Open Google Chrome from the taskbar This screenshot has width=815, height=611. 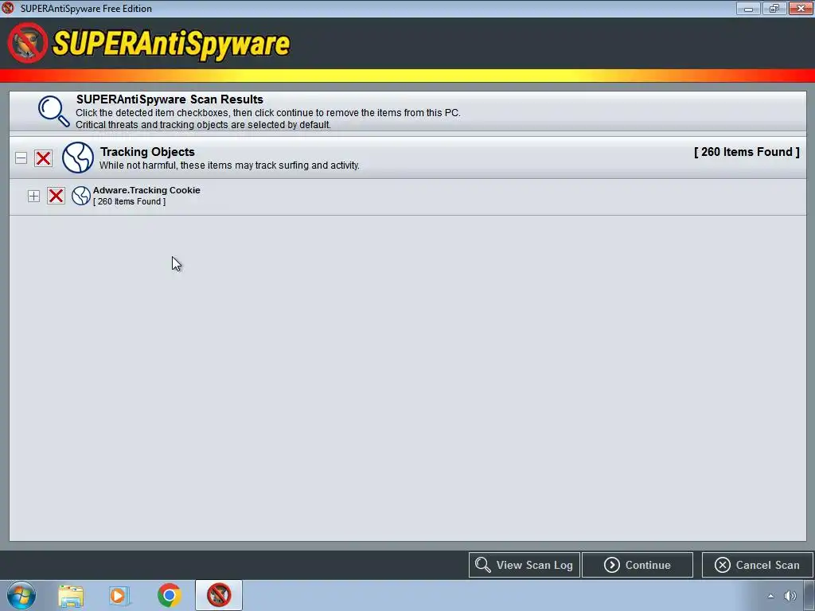[169, 595]
